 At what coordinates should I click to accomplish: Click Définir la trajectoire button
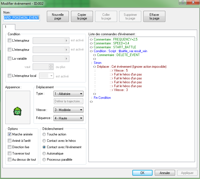pos(69,101)
